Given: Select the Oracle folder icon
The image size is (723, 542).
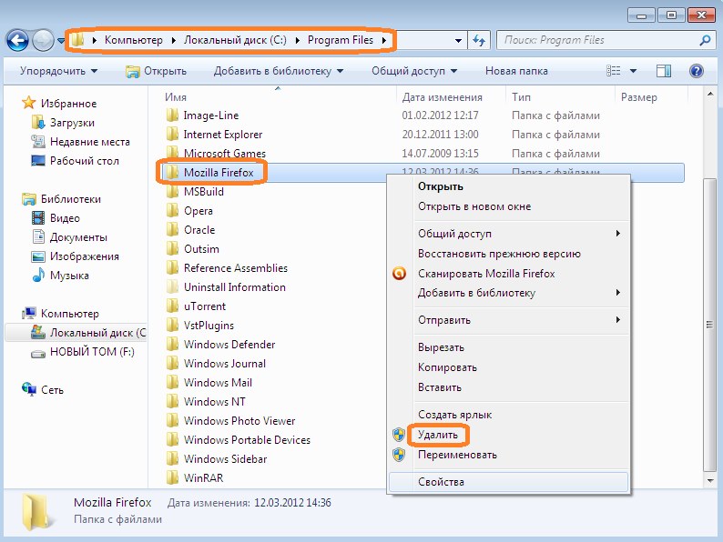Looking at the screenshot, I should (x=172, y=229).
